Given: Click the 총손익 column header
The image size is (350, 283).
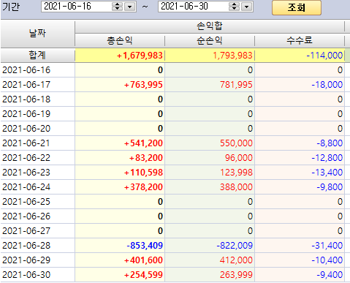Looking at the screenshot, I should click(120, 40).
